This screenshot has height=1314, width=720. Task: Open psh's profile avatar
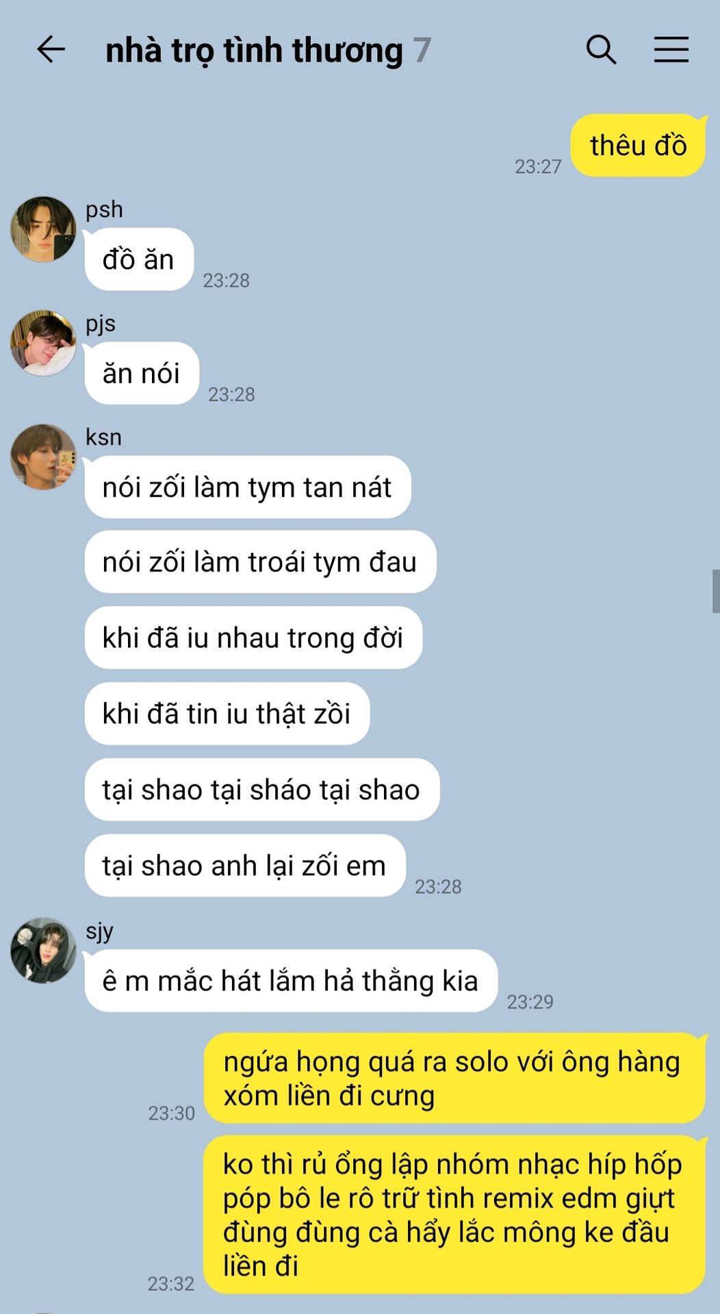pos(43,229)
